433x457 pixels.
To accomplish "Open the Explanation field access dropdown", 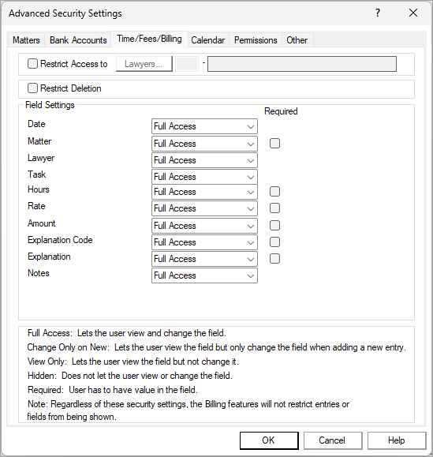I will point(204,259).
